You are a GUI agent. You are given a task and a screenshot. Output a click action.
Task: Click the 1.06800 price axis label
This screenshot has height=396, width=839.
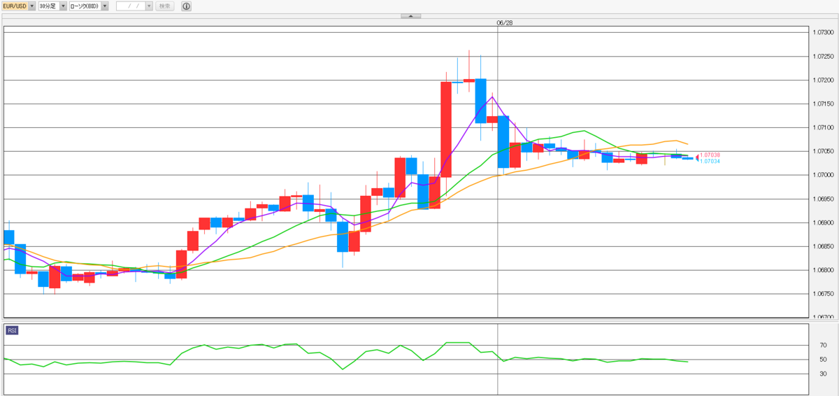coord(823,270)
